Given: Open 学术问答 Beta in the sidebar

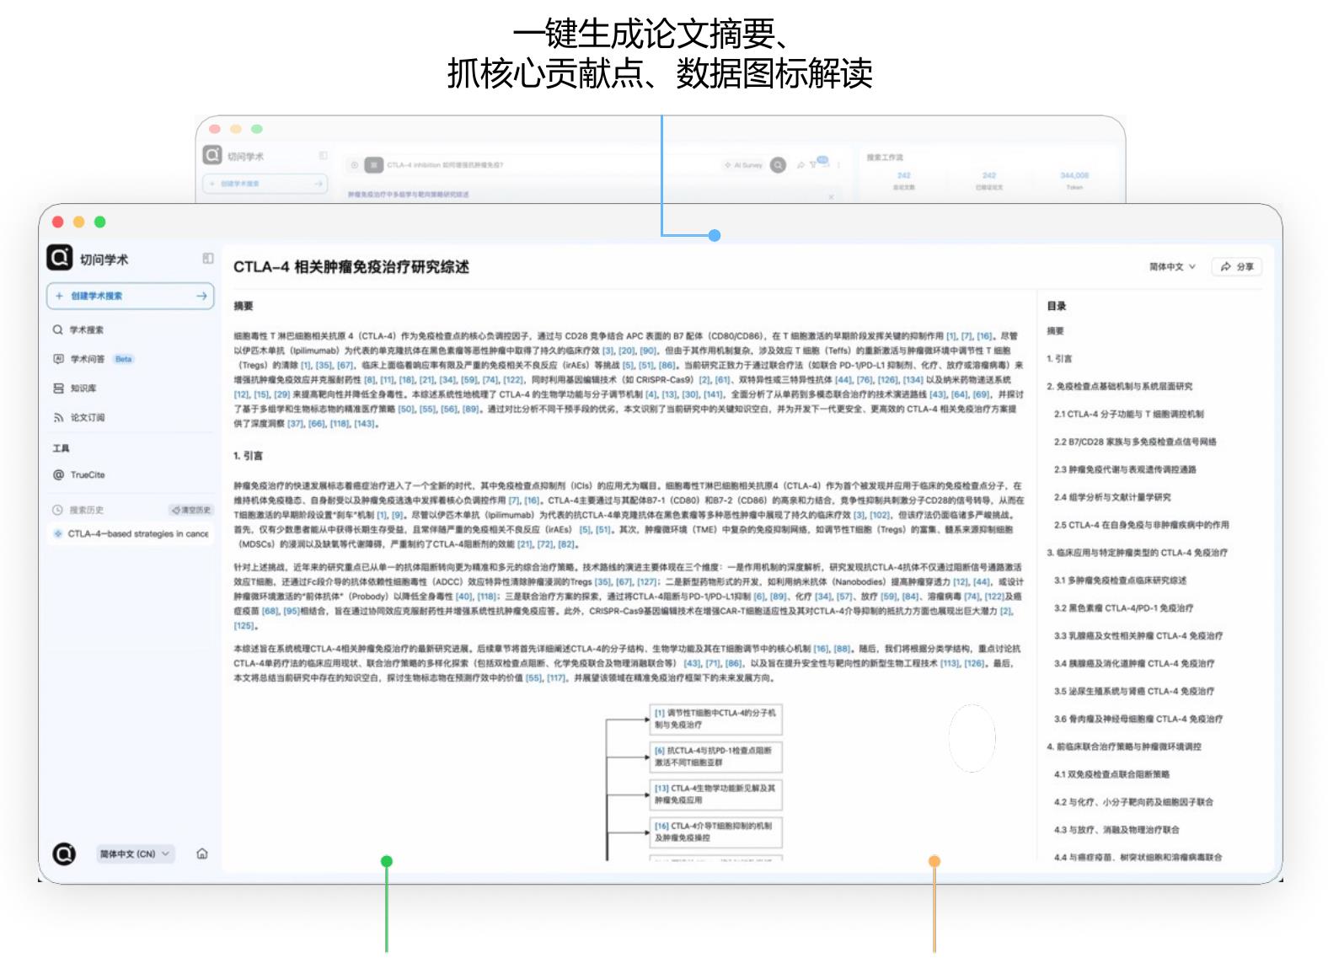Looking at the screenshot, I should (x=93, y=359).
